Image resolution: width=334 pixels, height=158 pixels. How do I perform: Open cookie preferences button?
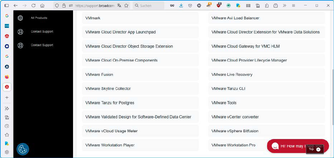pyautogui.click(x=23, y=149)
